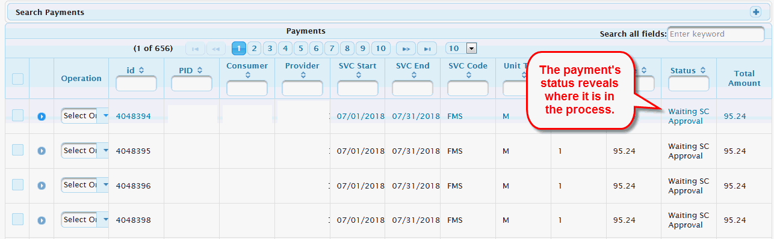This screenshot has height=239, width=774.
Task: Expand row details for payment 4048398
Action: click(42, 220)
